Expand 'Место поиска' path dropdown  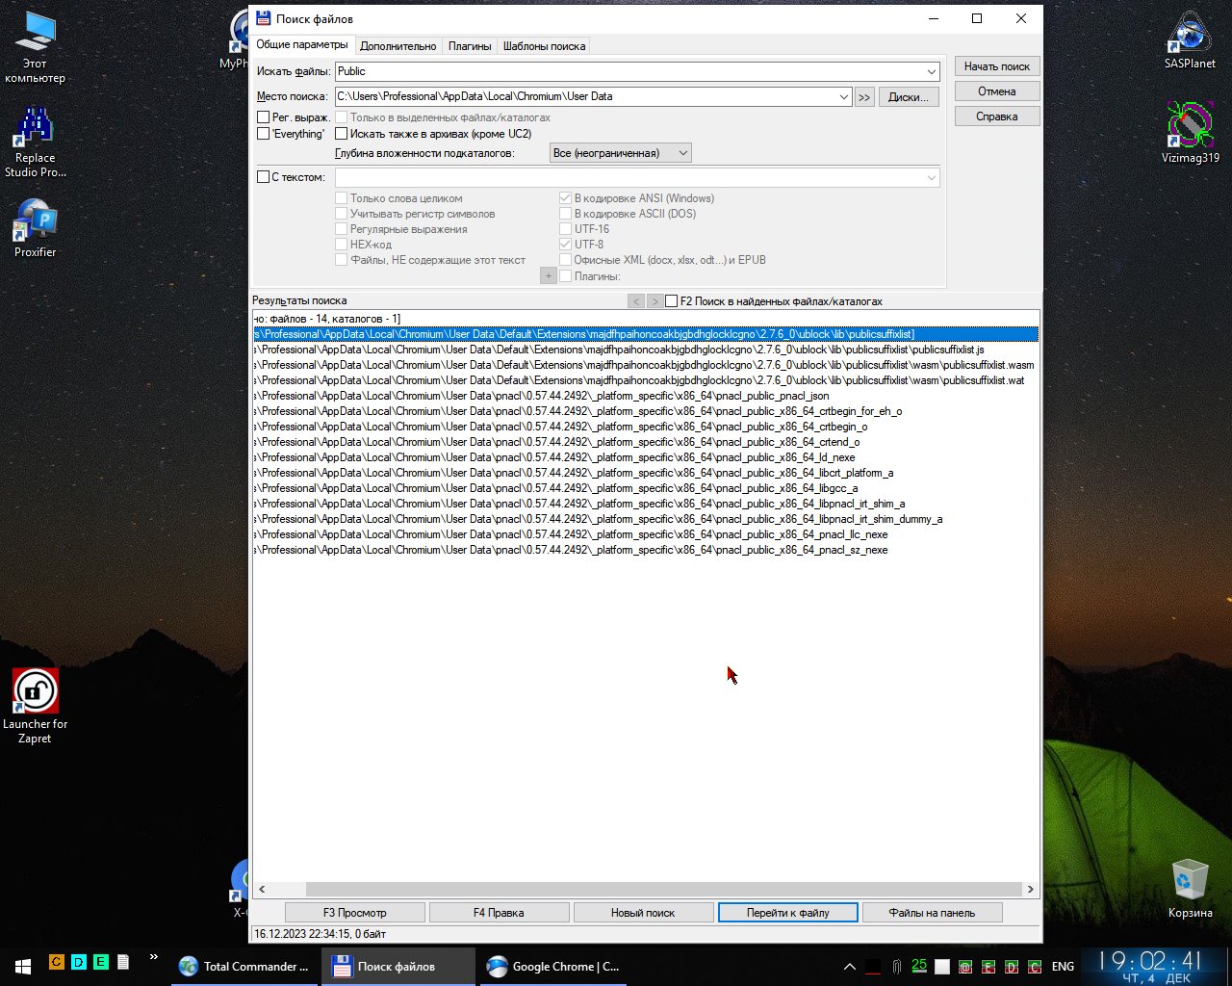coord(843,97)
